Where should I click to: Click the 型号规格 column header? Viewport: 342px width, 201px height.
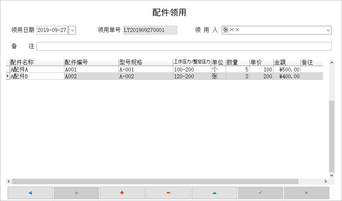click(x=146, y=62)
